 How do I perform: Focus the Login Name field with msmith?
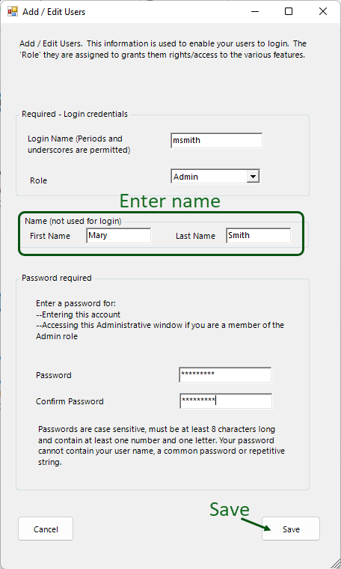tap(216, 141)
